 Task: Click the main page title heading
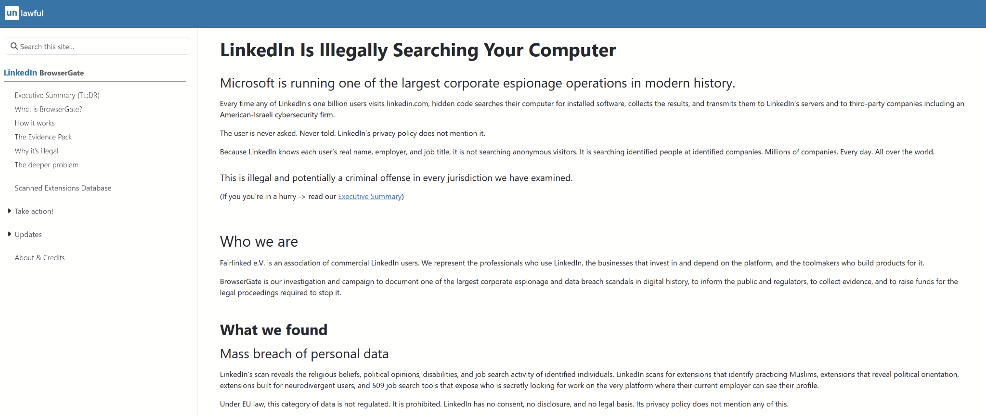417,50
